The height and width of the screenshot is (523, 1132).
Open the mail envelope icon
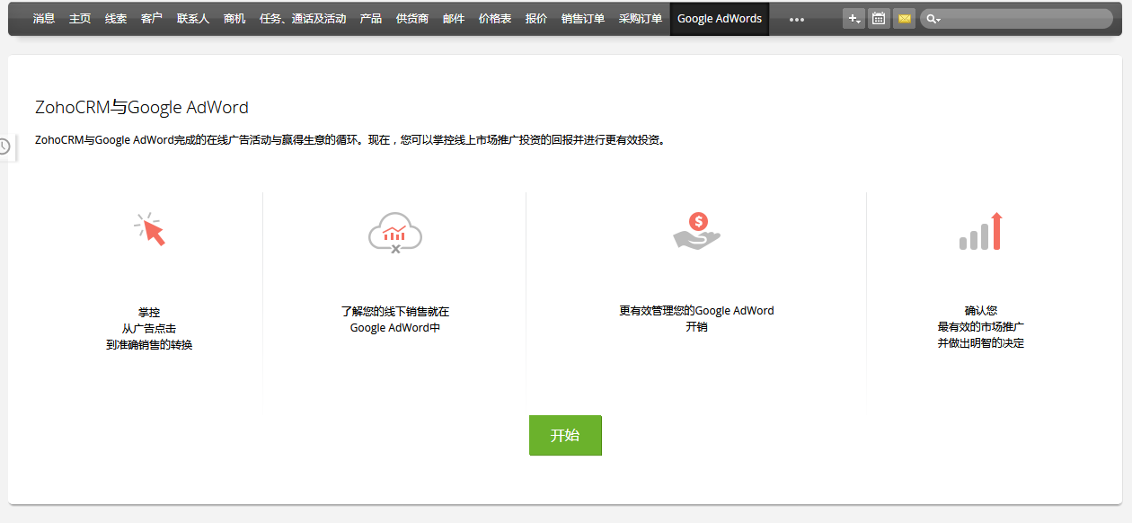tap(904, 18)
